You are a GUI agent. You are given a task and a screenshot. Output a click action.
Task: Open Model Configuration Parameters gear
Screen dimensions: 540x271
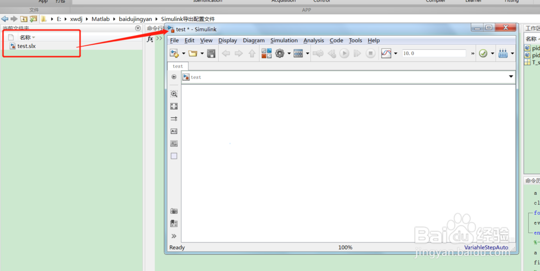[x=280, y=53]
